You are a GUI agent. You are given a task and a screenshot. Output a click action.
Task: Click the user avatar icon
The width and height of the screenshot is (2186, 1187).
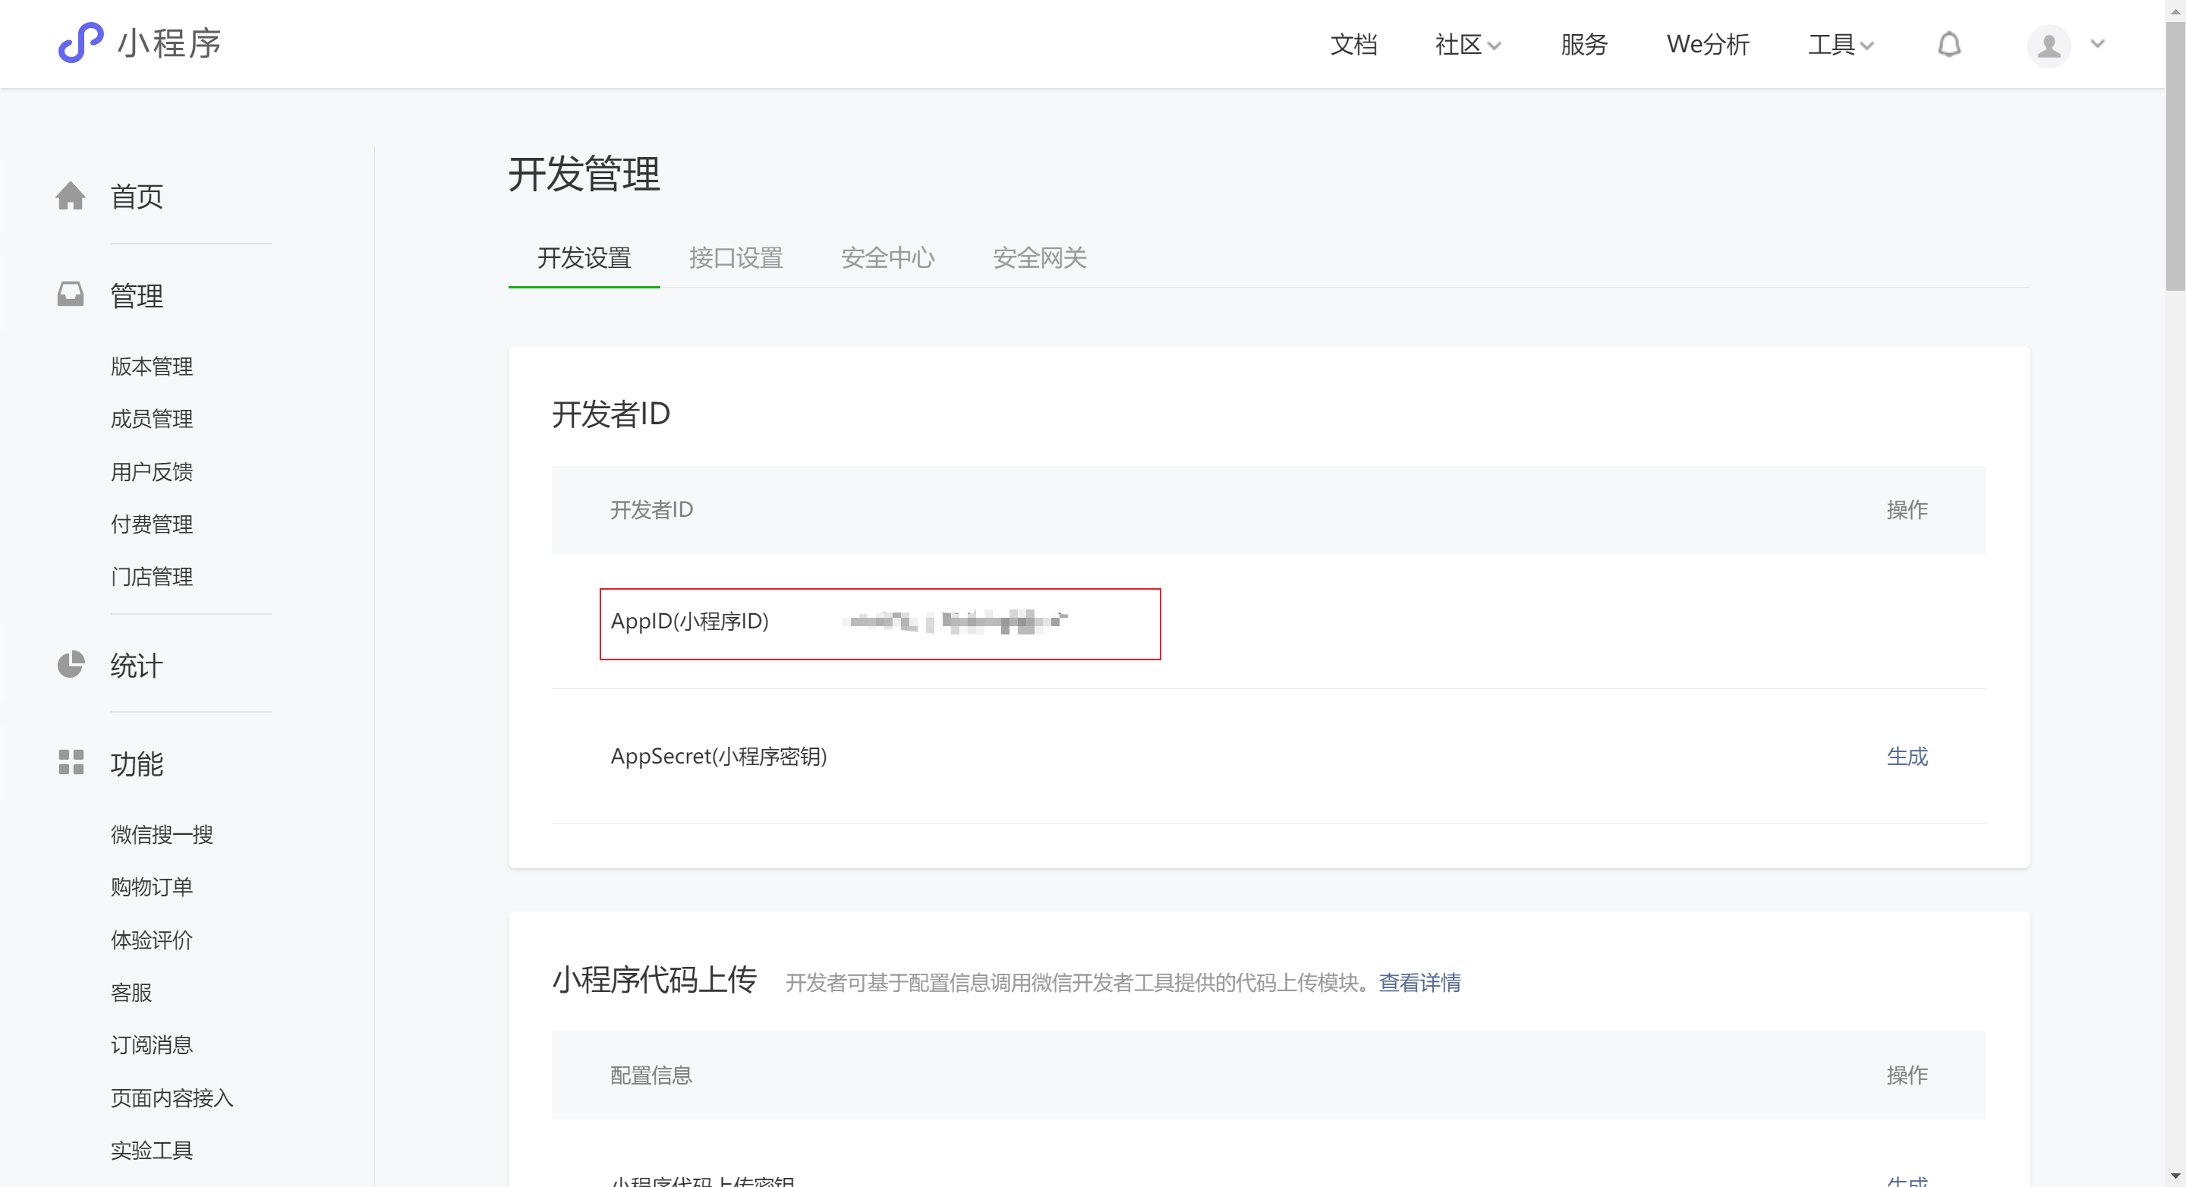click(2049, 45)
